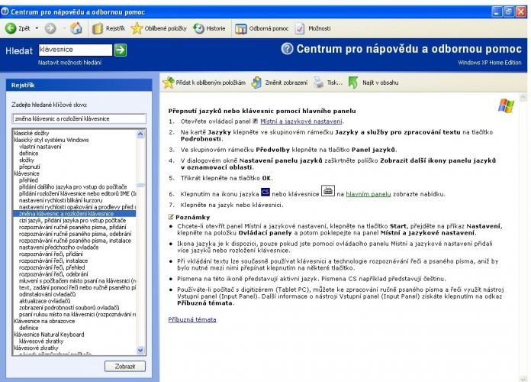The width and height of the screenshot is (531, 382).
Task: Select 'rozpoznávání řeči, odebrání' entry
Action: [x=53, y=274]
